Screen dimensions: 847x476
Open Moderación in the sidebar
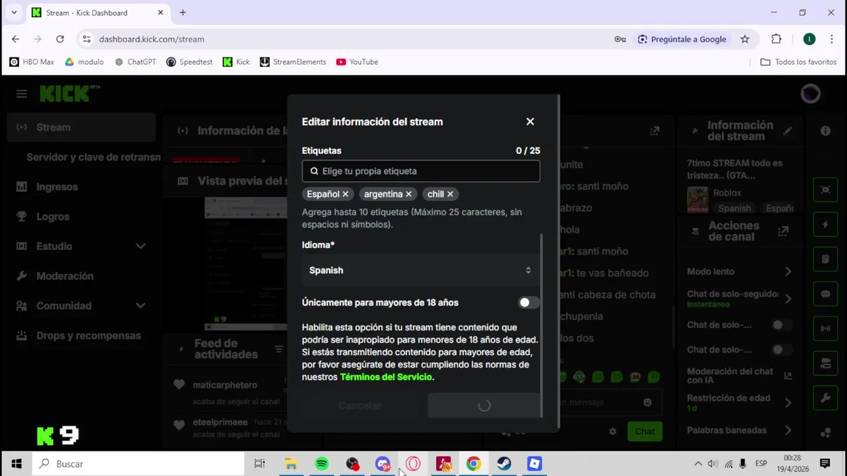(x=65, y=276)
